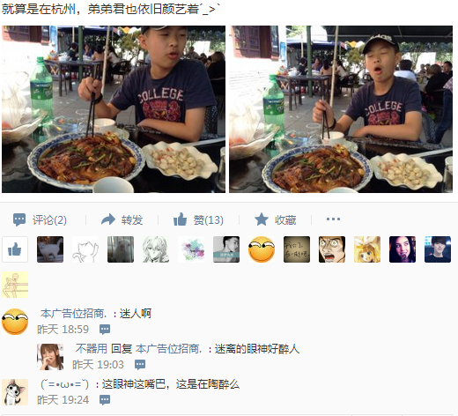Open the right photo of boy yawning

(x=341, y=109)
